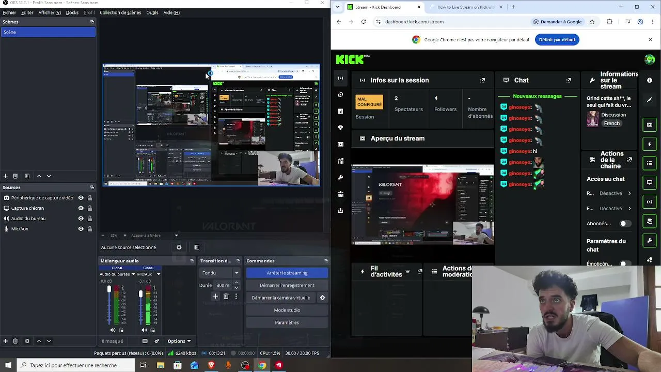Image resolution: width=661 pixels, height=372 pixels.
Task: Unlock the Périphérique de capture vidéo source
Action: [x=90, y=198]
